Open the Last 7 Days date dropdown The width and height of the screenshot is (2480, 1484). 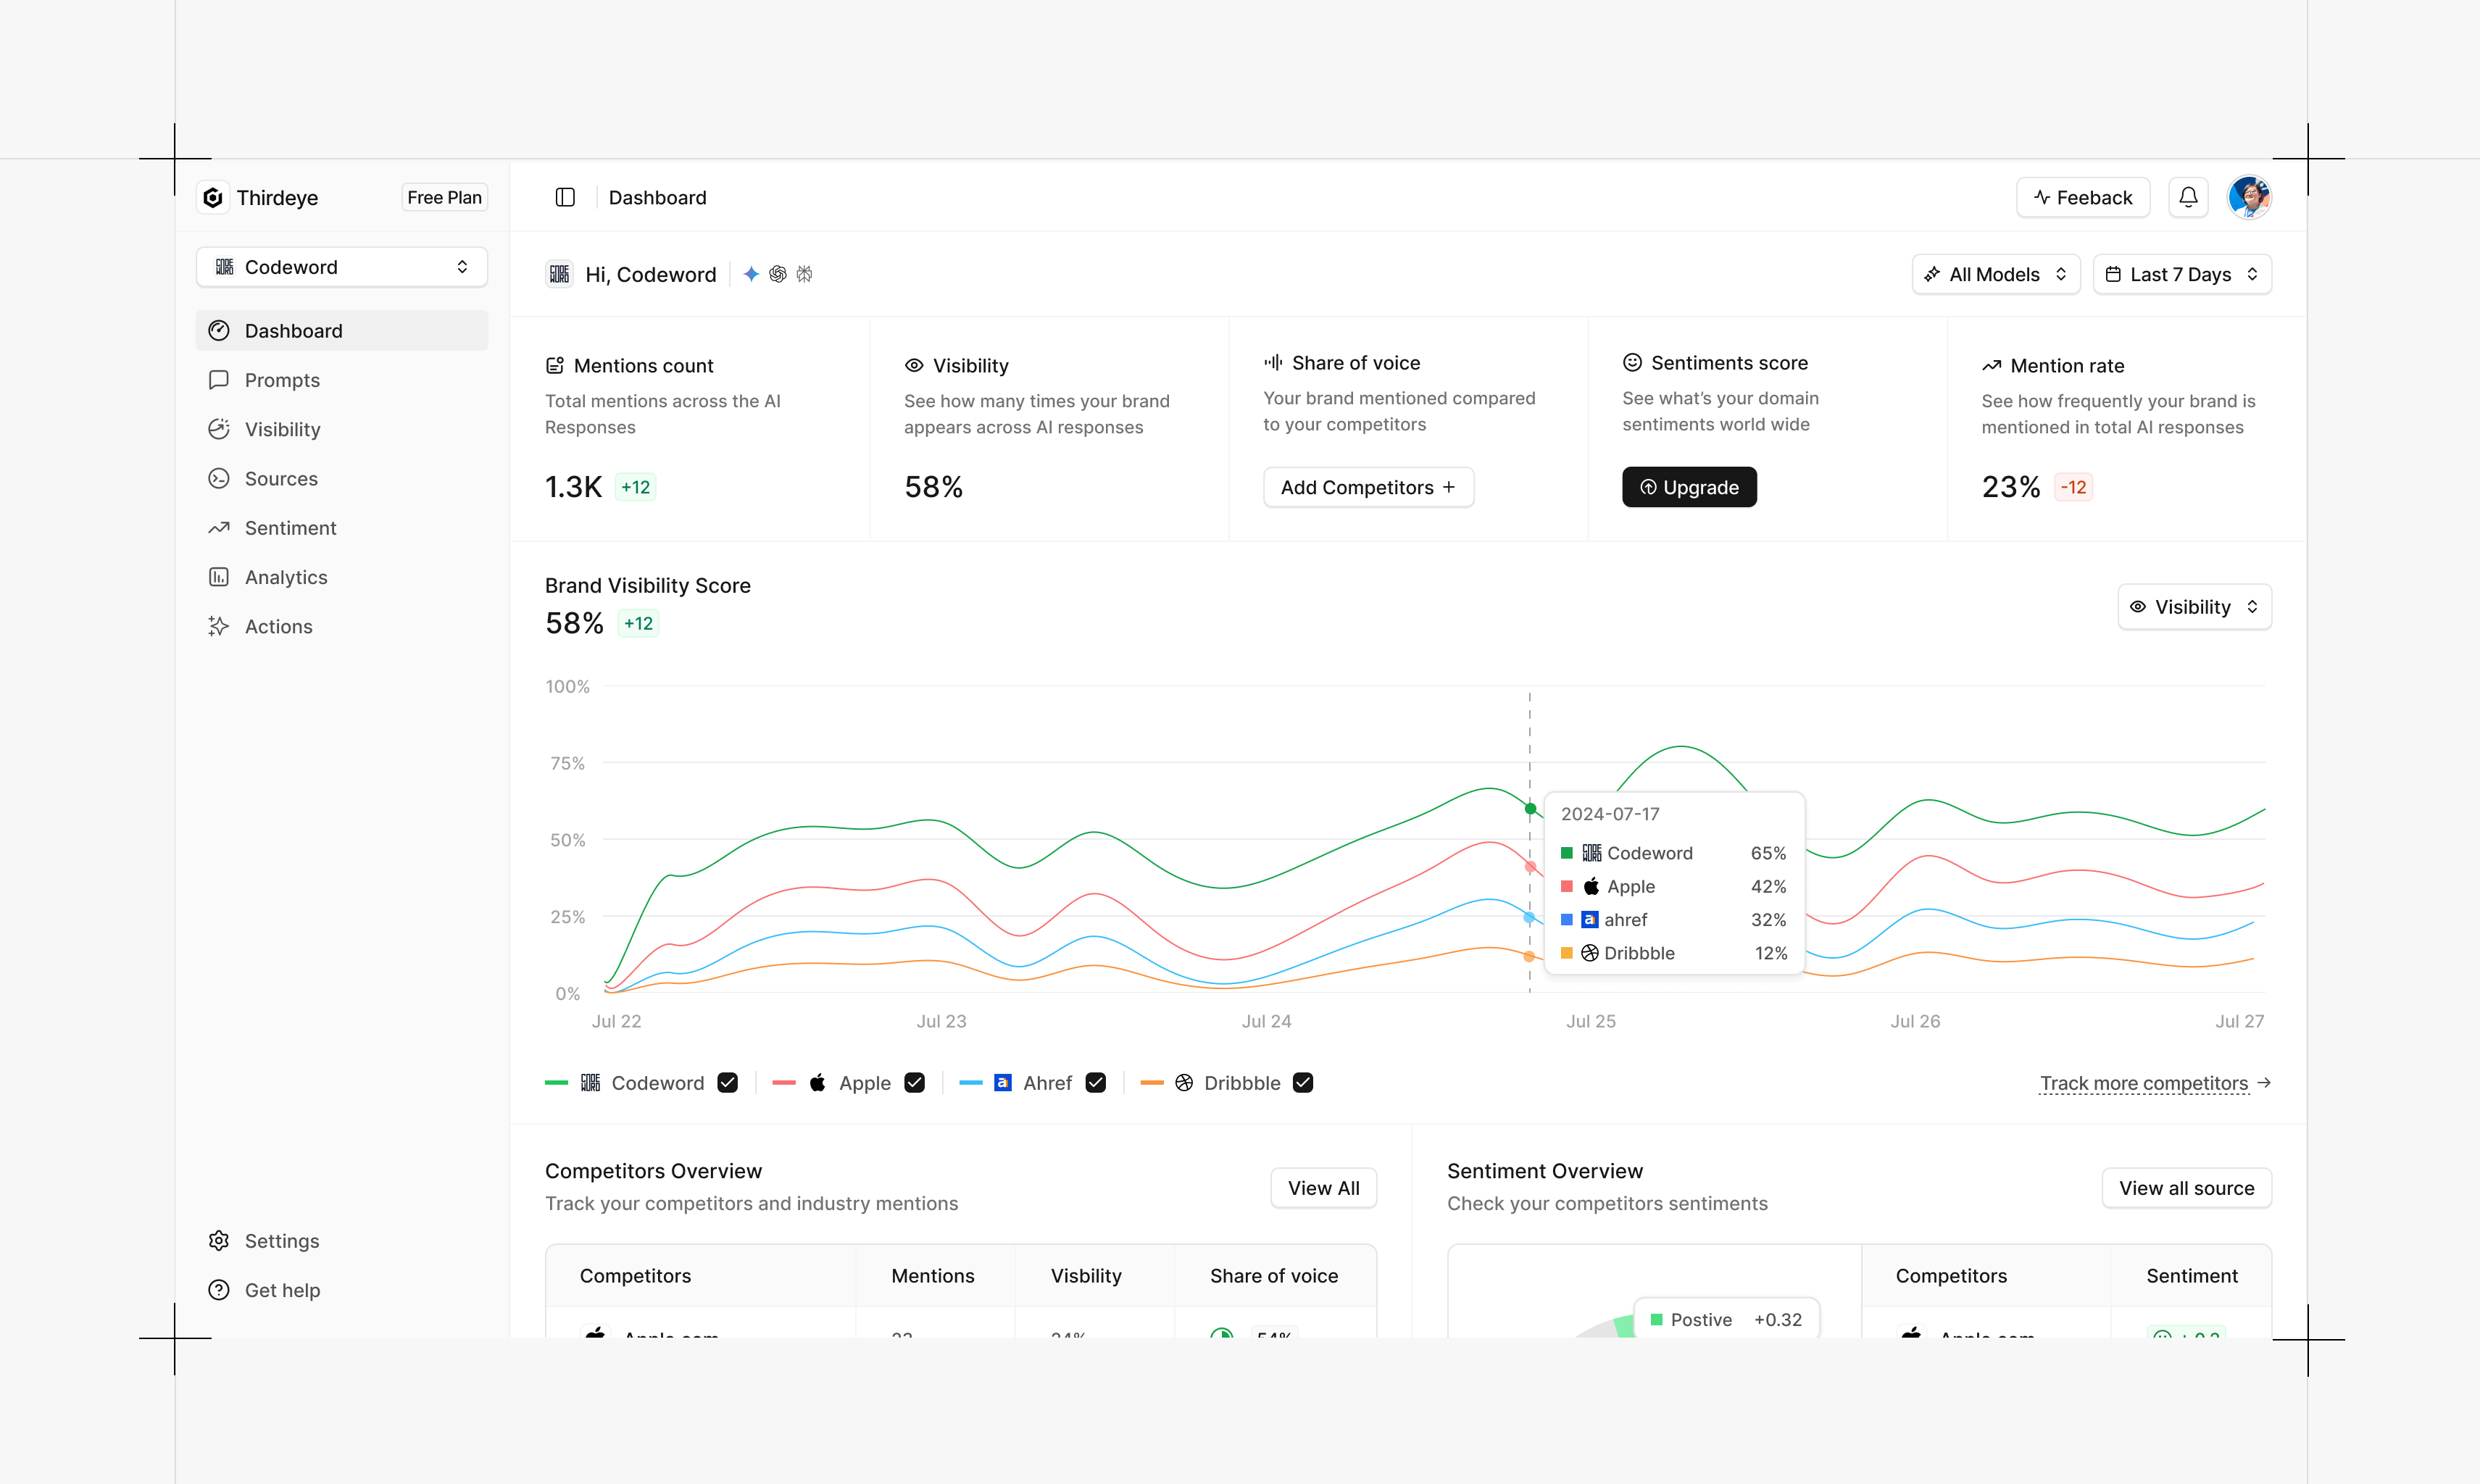[x=2181, y=274]
